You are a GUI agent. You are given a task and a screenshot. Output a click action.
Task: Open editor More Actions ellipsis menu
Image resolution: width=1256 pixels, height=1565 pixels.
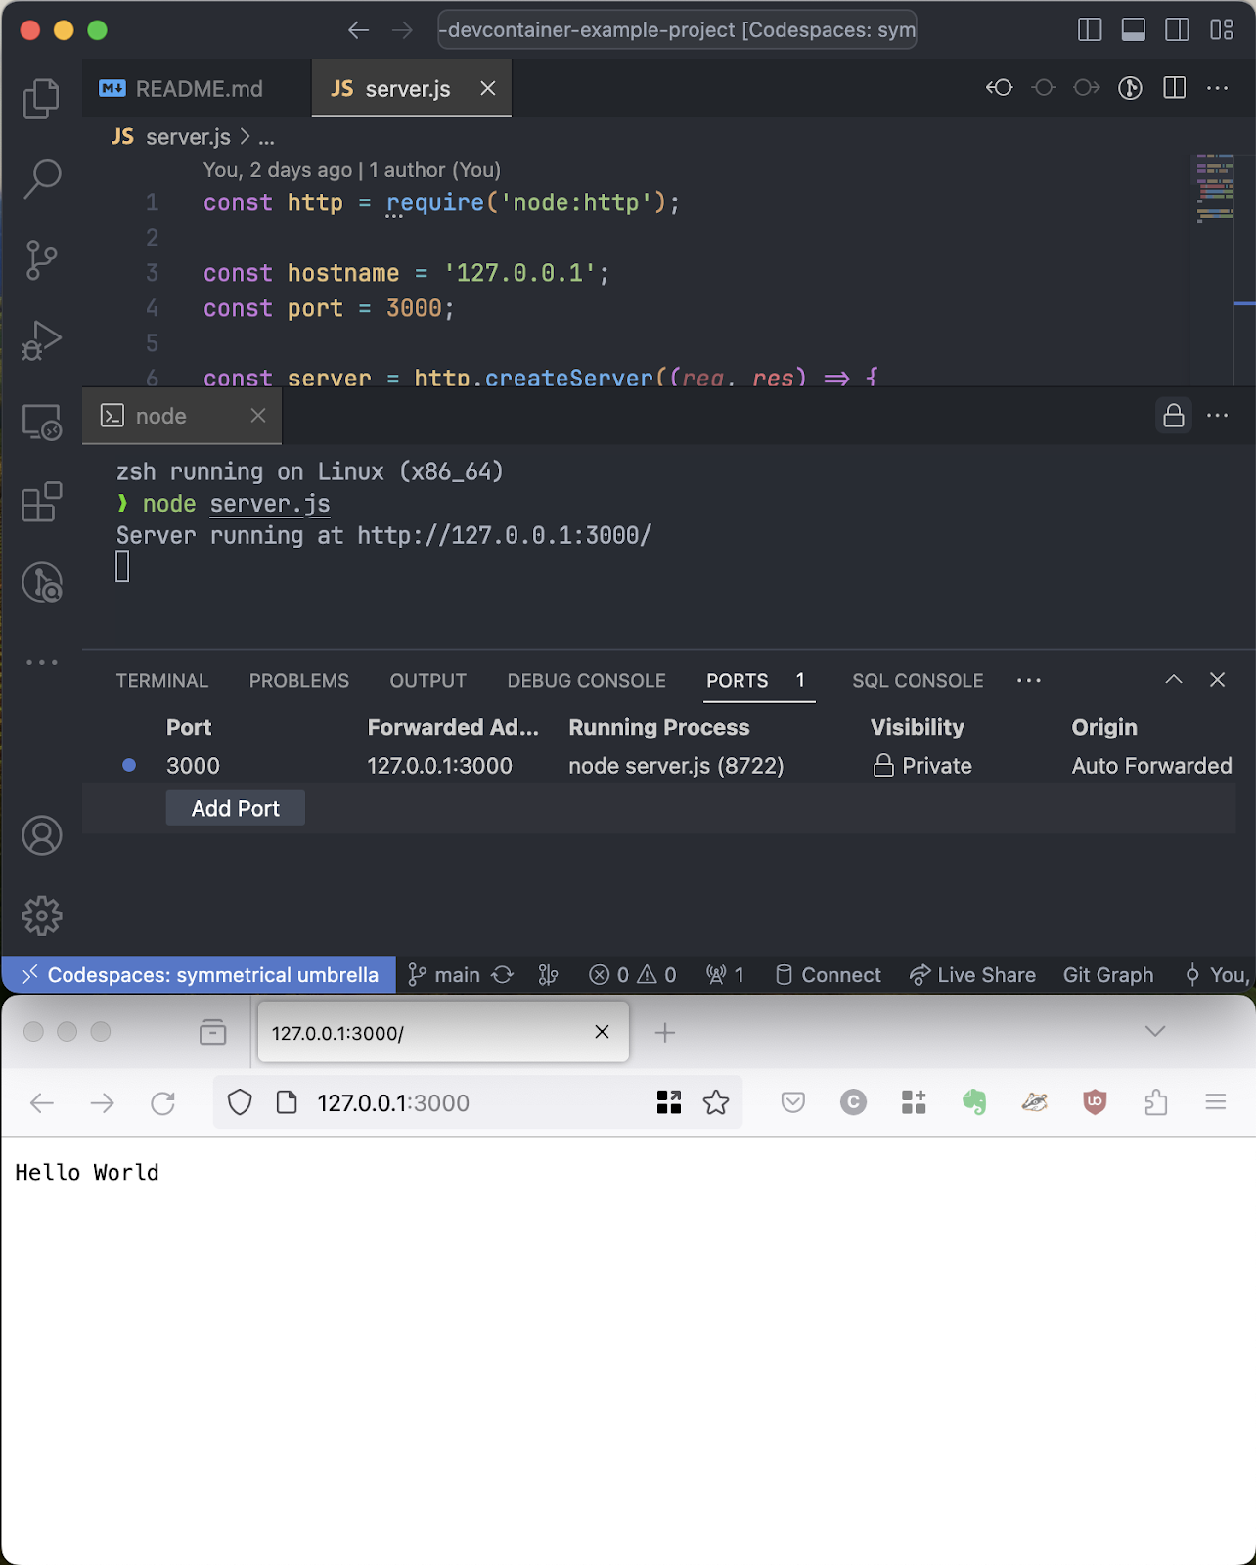tap(1218, 88)
